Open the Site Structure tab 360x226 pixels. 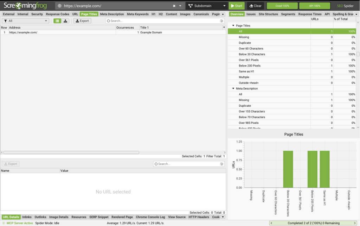click(268, 14)
